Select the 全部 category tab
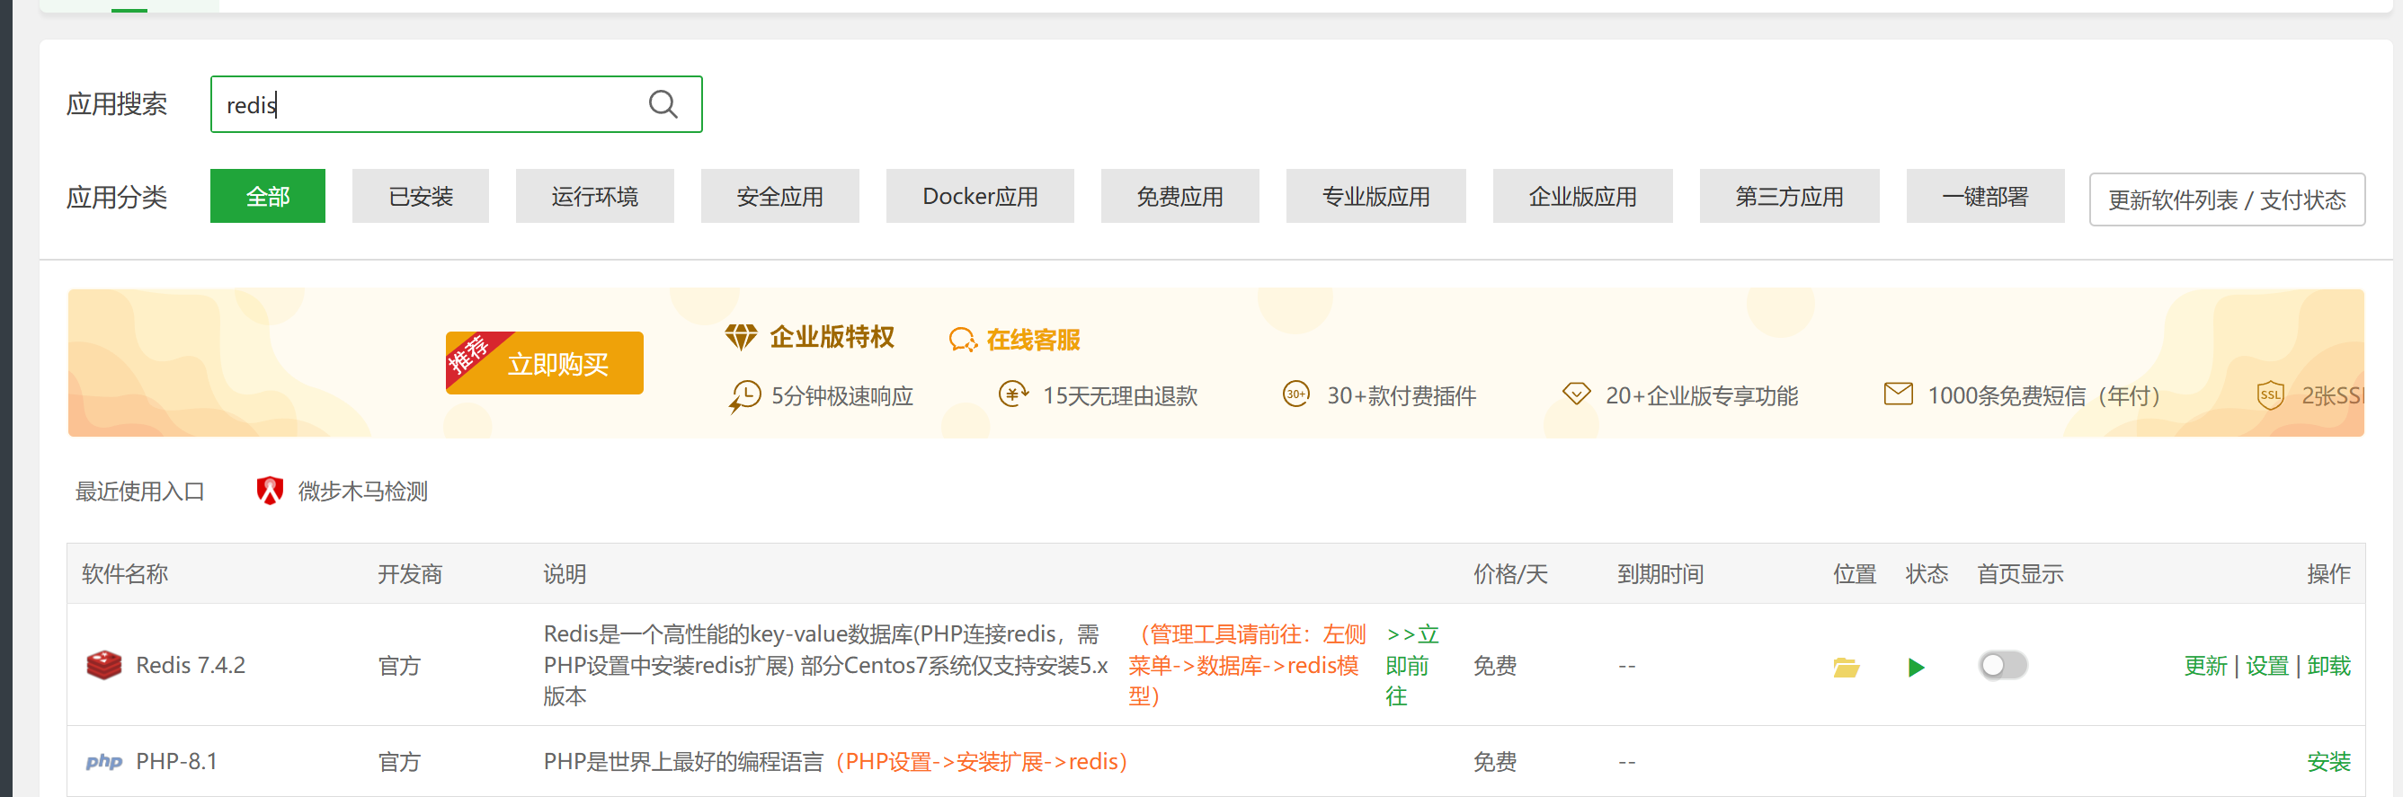Image resolution: width=2403 pixels, height=797 pixels. (x=268, y=196)
